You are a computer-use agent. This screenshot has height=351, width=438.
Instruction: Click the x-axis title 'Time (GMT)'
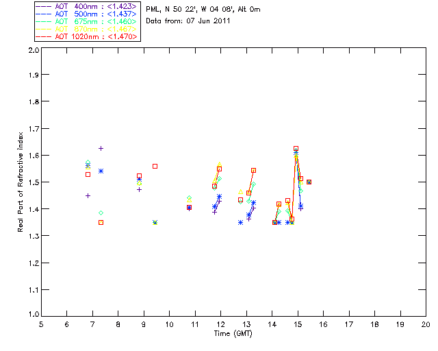tap(233, 334)
